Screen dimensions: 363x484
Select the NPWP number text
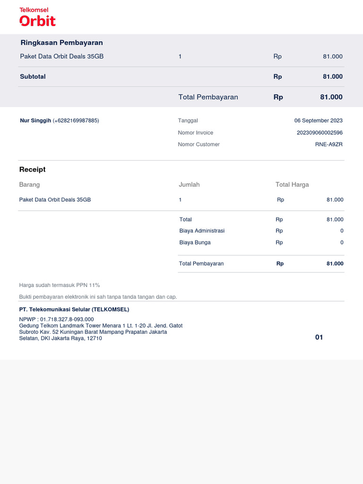(67, 320)
